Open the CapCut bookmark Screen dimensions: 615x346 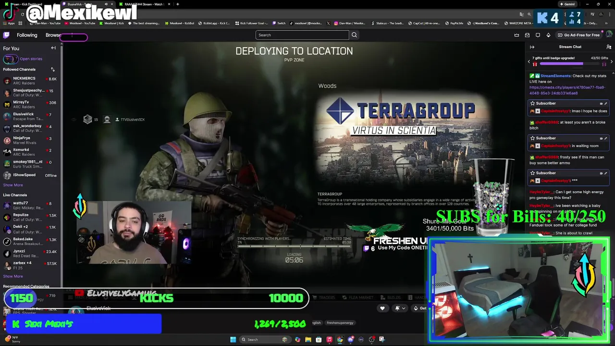pyautogui.click(x=425, y=23)
